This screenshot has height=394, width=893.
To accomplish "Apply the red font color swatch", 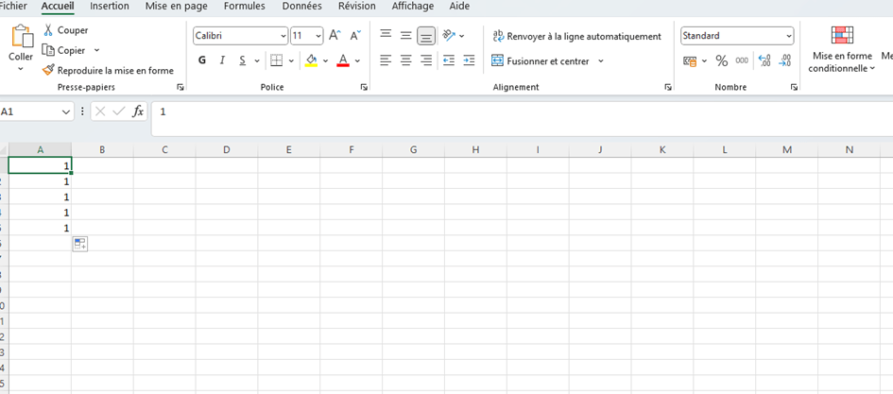I will 342,60.
